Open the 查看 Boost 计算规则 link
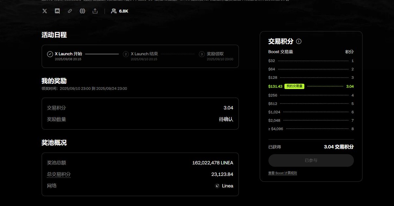 tap(282, 173)
